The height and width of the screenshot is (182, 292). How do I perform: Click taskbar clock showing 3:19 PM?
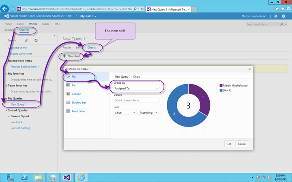click(x=281, y=178)
